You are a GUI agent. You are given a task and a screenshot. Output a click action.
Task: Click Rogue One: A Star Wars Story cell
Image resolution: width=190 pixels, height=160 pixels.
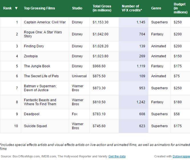click(43, 34)
